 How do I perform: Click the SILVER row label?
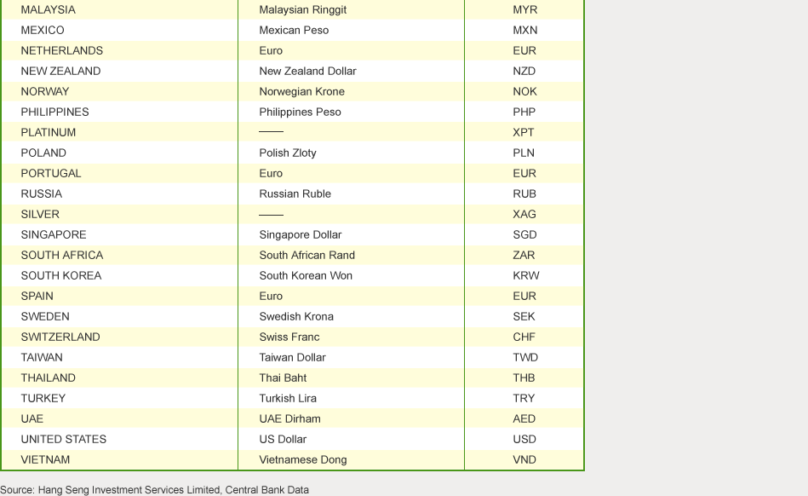[x=40, y=214]
